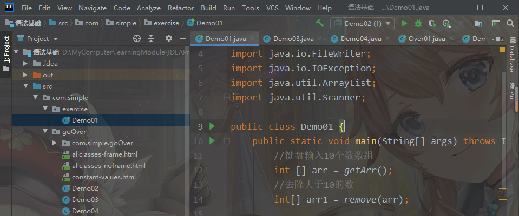Collapse the 语法基础 project root node
519x216 pixels.
click(16, 52)
